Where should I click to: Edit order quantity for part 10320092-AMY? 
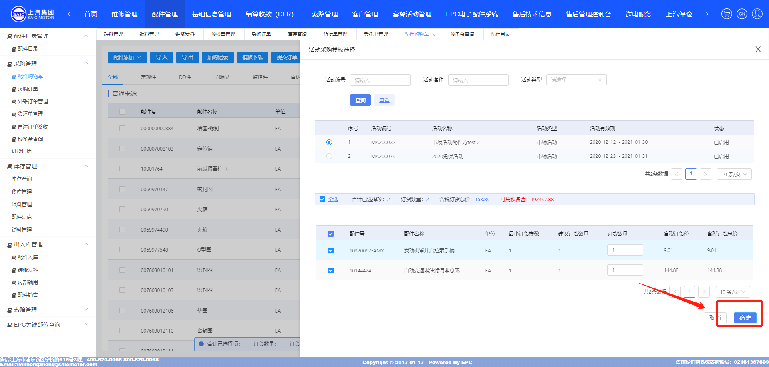click(625, 250)
